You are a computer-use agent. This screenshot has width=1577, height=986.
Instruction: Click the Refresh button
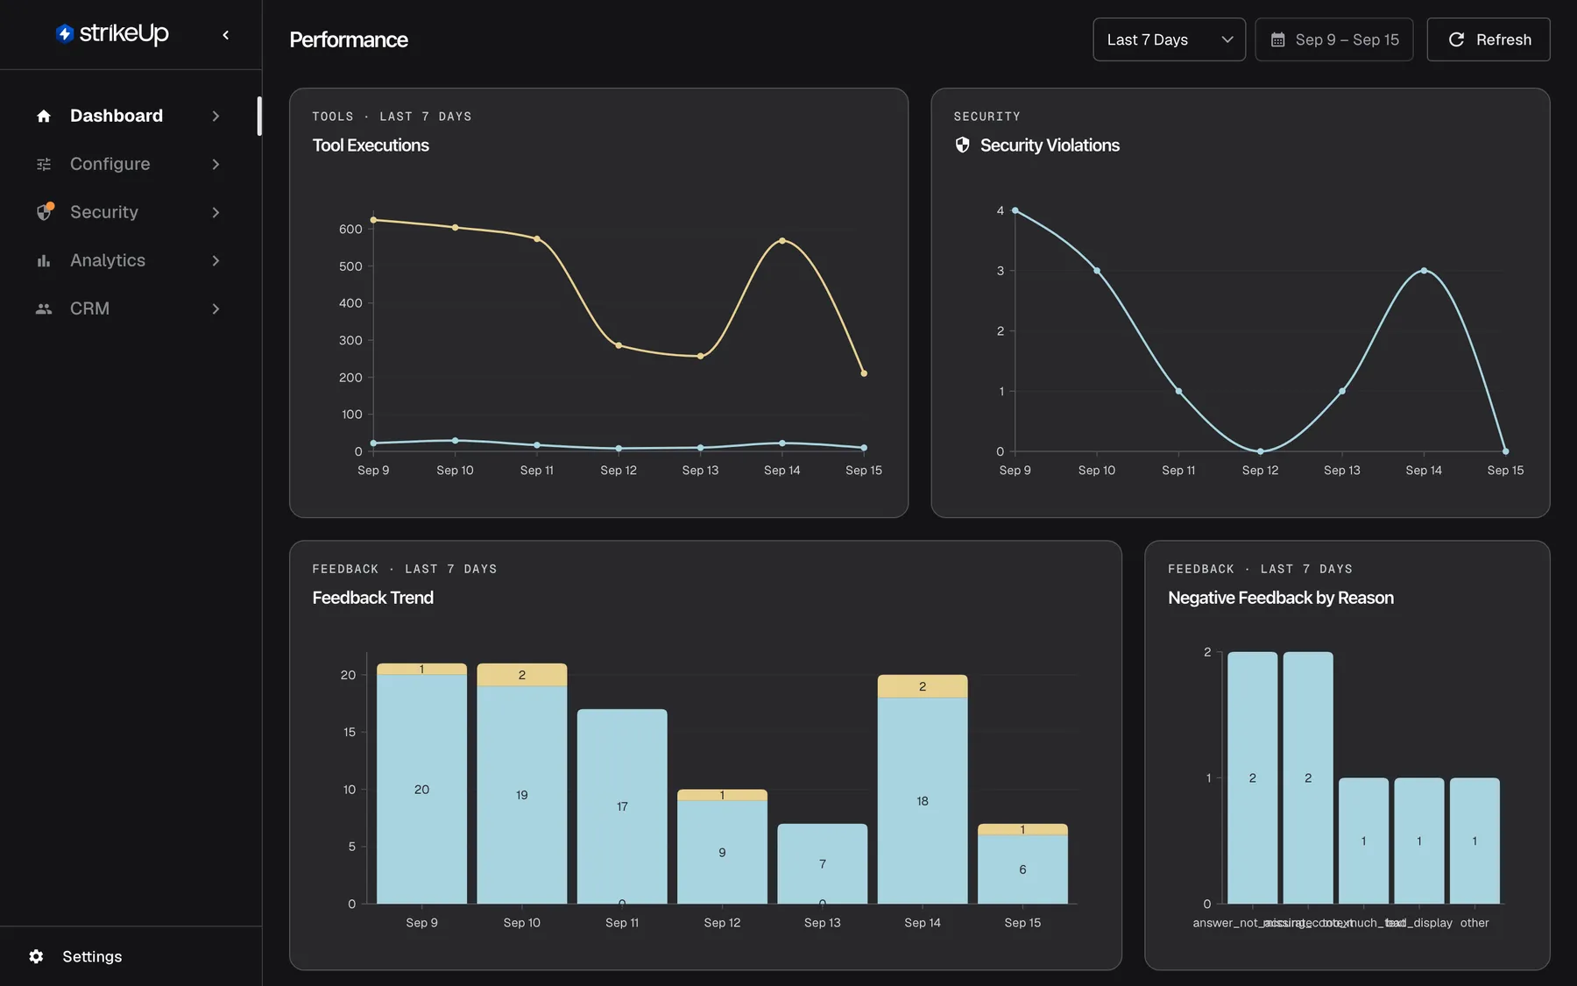1488,39
